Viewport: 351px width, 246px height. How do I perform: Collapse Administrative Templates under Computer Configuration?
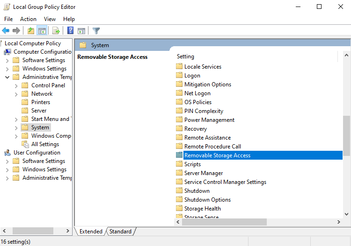click(x=7, y=77)
